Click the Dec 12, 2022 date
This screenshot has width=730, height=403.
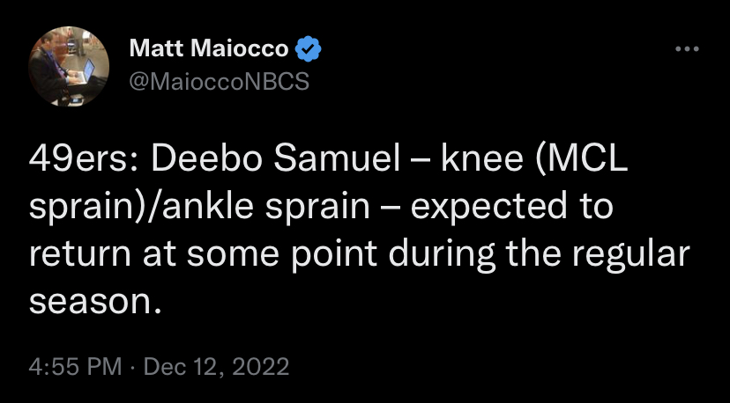click(x=217, y=366)
